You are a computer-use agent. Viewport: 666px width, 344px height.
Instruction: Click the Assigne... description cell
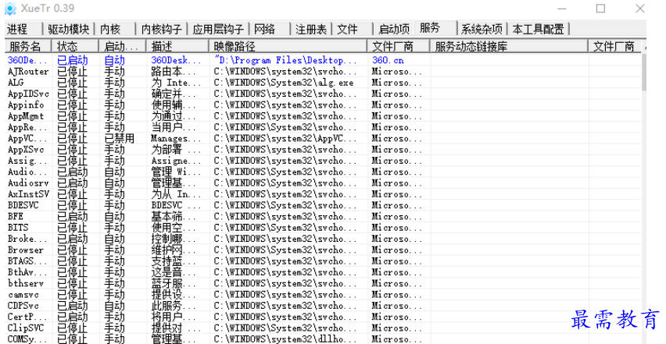[x=176, y=161]
